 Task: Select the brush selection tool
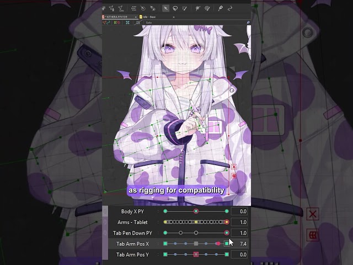tap(184, 9)
